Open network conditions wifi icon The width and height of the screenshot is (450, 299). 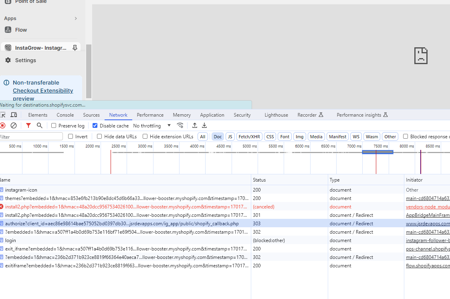tap(180, 125)
